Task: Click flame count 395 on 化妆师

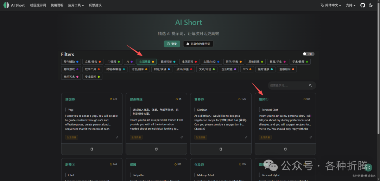Action: tap(242, 164)
